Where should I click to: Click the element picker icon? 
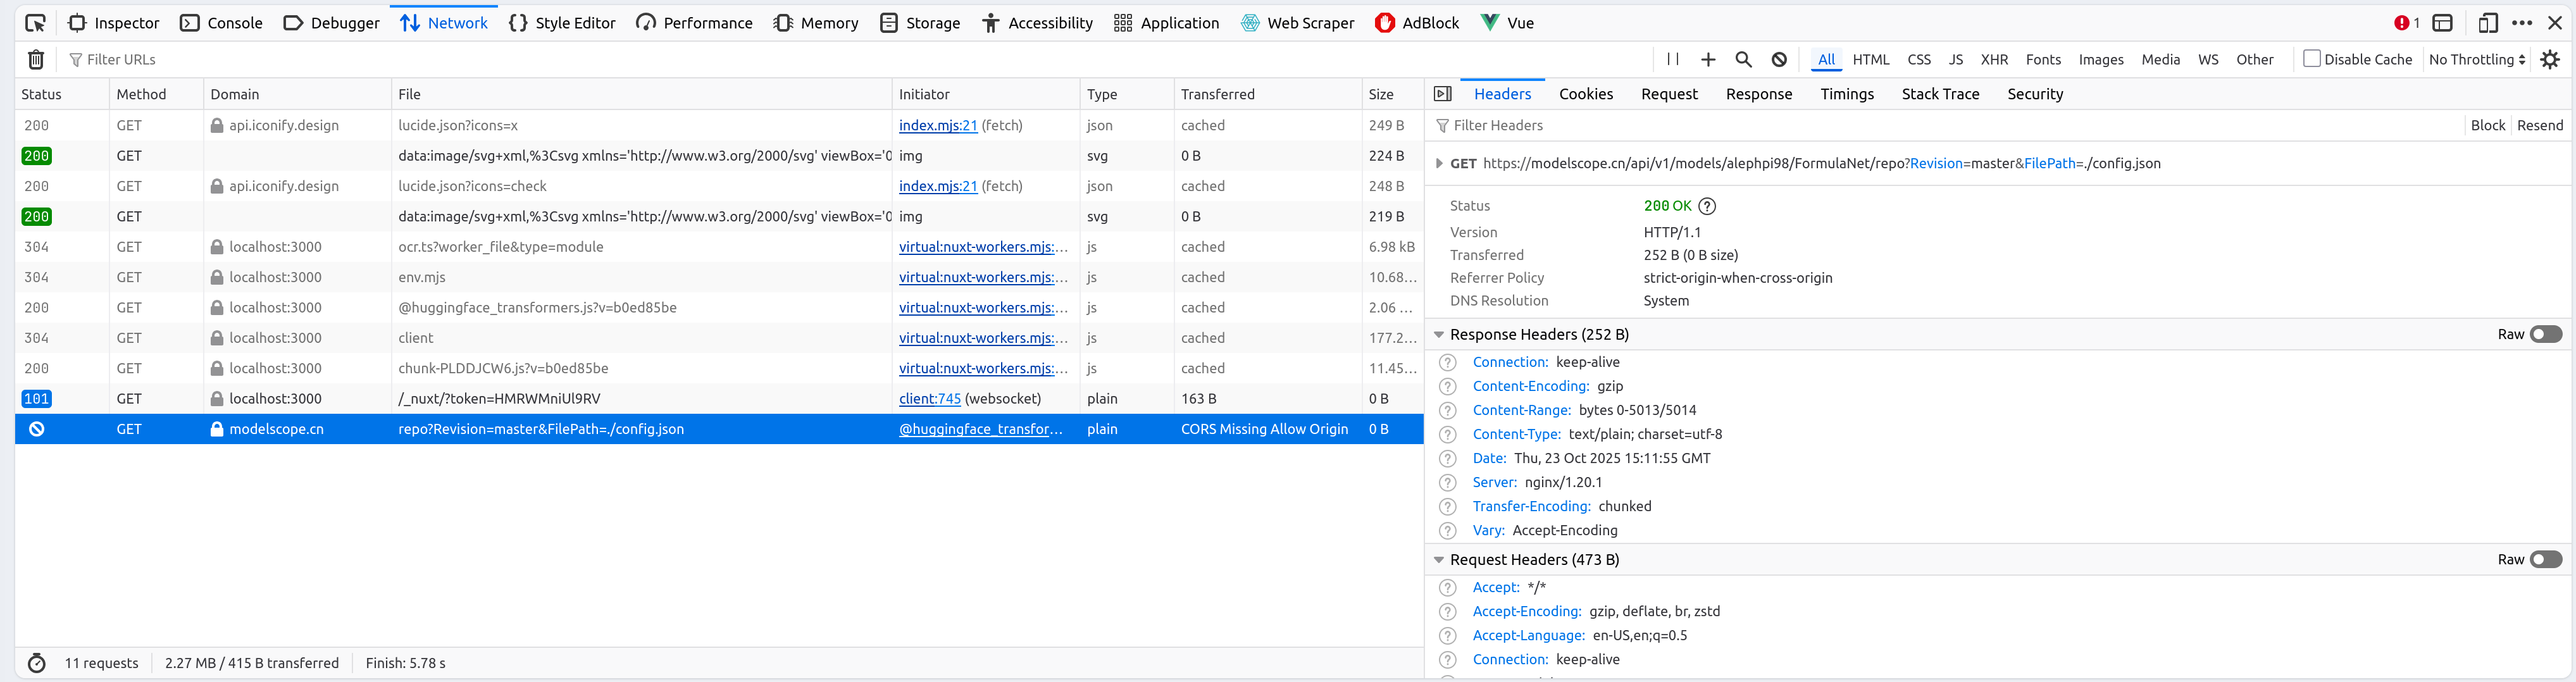point(35,23)
